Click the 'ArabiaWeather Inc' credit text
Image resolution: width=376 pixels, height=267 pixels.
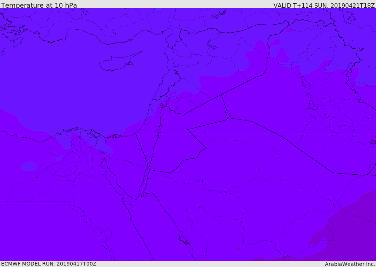click(x=350, y=264)
